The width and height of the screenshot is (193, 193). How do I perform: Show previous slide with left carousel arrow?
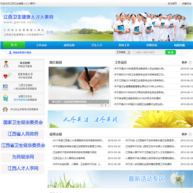pos(50,86)
